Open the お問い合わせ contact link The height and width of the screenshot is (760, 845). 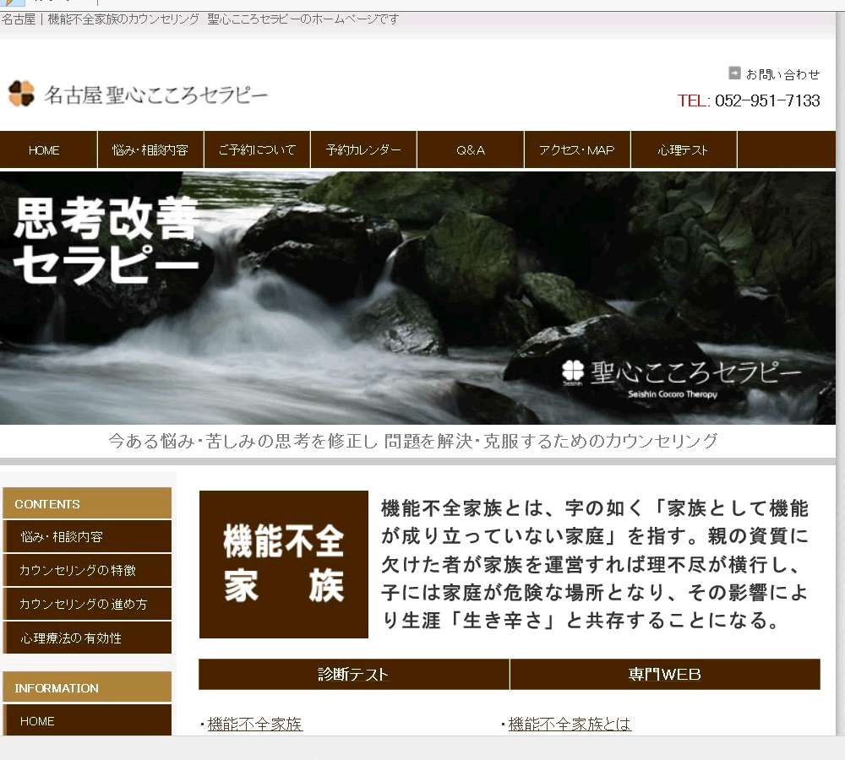782,73
